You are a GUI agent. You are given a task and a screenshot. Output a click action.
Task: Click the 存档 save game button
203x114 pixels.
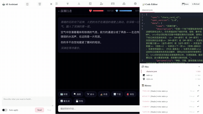79,101
